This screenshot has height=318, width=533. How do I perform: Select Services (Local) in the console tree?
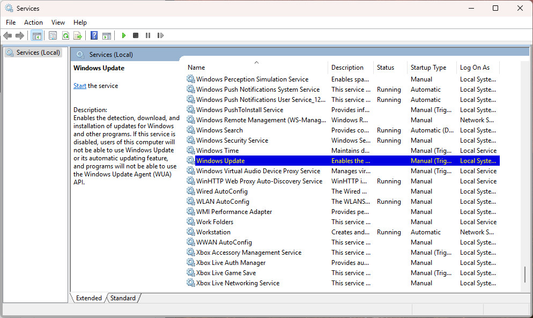click(x=38, y=53)
